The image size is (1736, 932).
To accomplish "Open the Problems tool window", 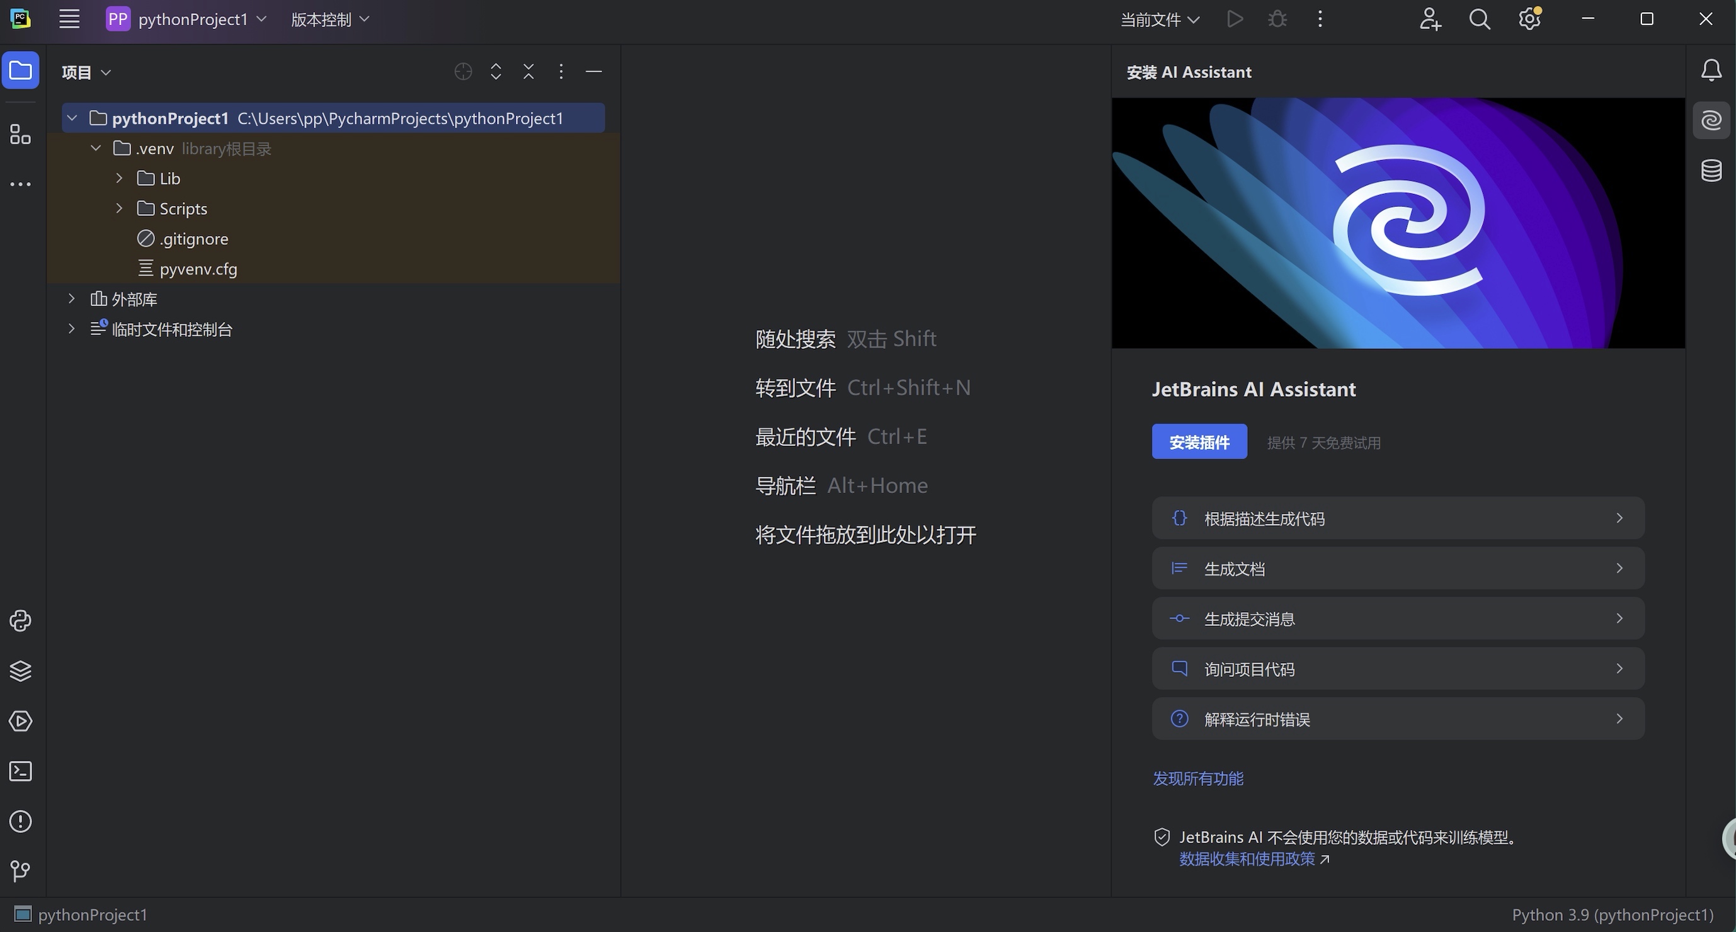I will click(x=20, y=821).
